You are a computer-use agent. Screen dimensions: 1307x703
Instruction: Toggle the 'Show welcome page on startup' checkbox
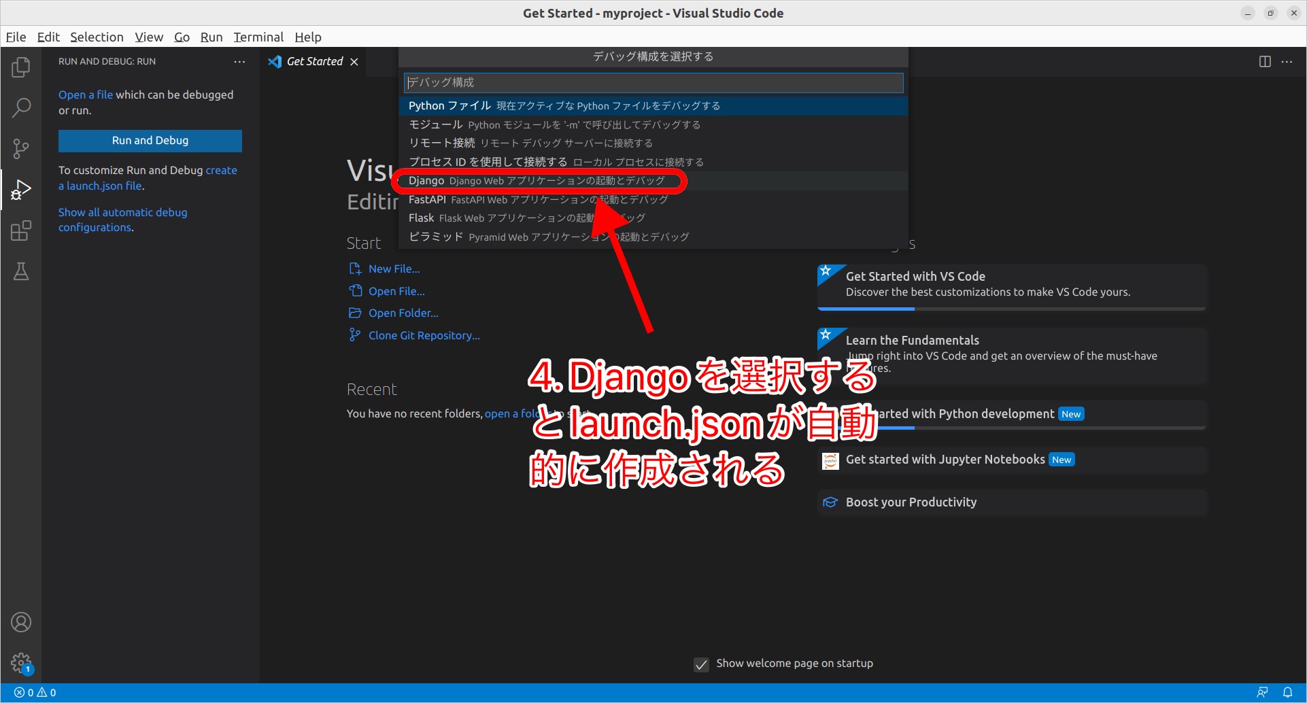click(x=701, y=664)
